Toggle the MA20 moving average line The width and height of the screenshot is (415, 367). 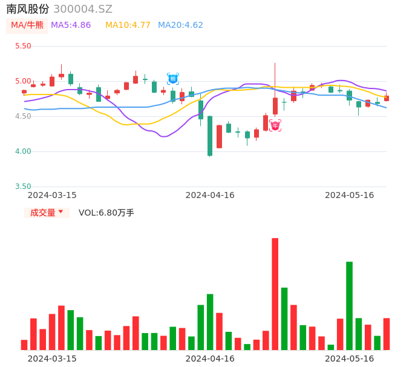[x=180, y=25]
